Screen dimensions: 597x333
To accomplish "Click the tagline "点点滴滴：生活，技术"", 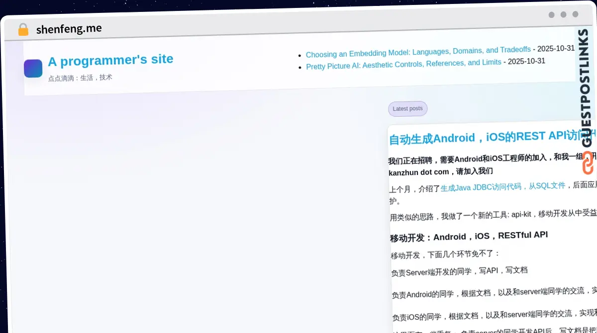I will (81, 78).
